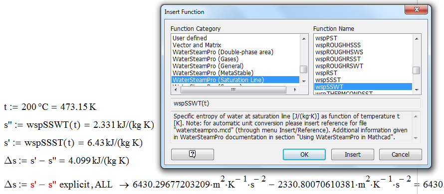Select function wspROUGHRSST
The width and height of the screenshot is (444, 194).
coord(363,59)
